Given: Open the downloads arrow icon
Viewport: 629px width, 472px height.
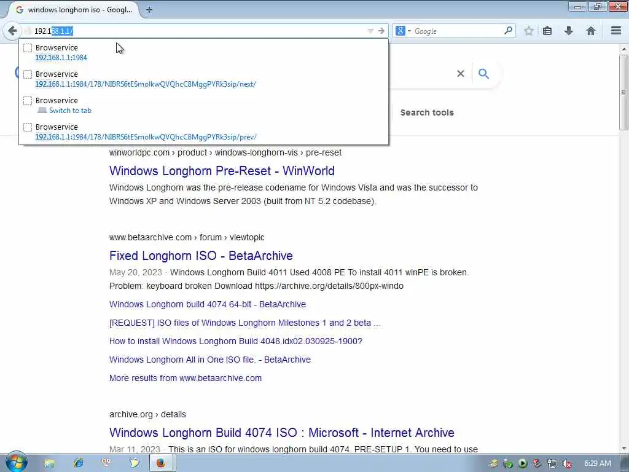Looking at the screenshot, I should 568,31.
